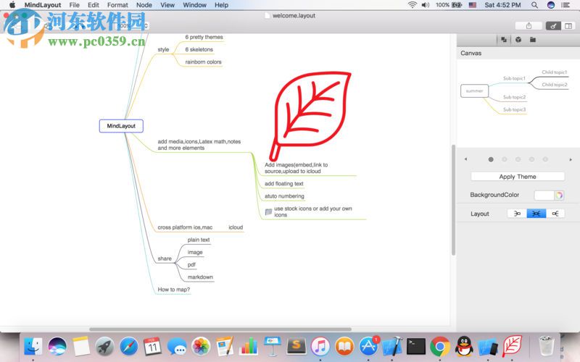Select the How to map? node

(173, 290)
